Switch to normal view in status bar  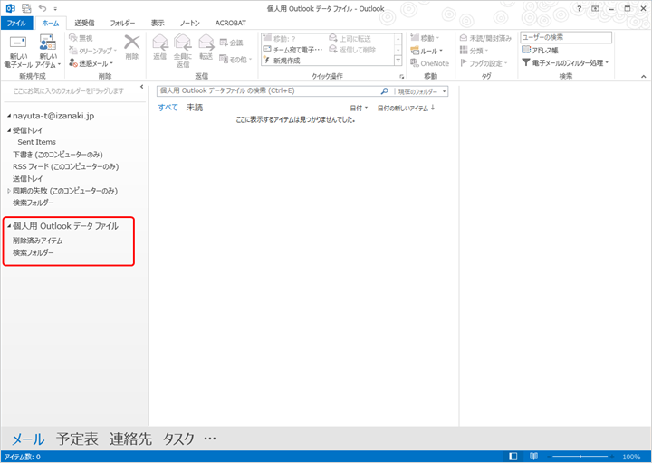click(x=513, y=457)
